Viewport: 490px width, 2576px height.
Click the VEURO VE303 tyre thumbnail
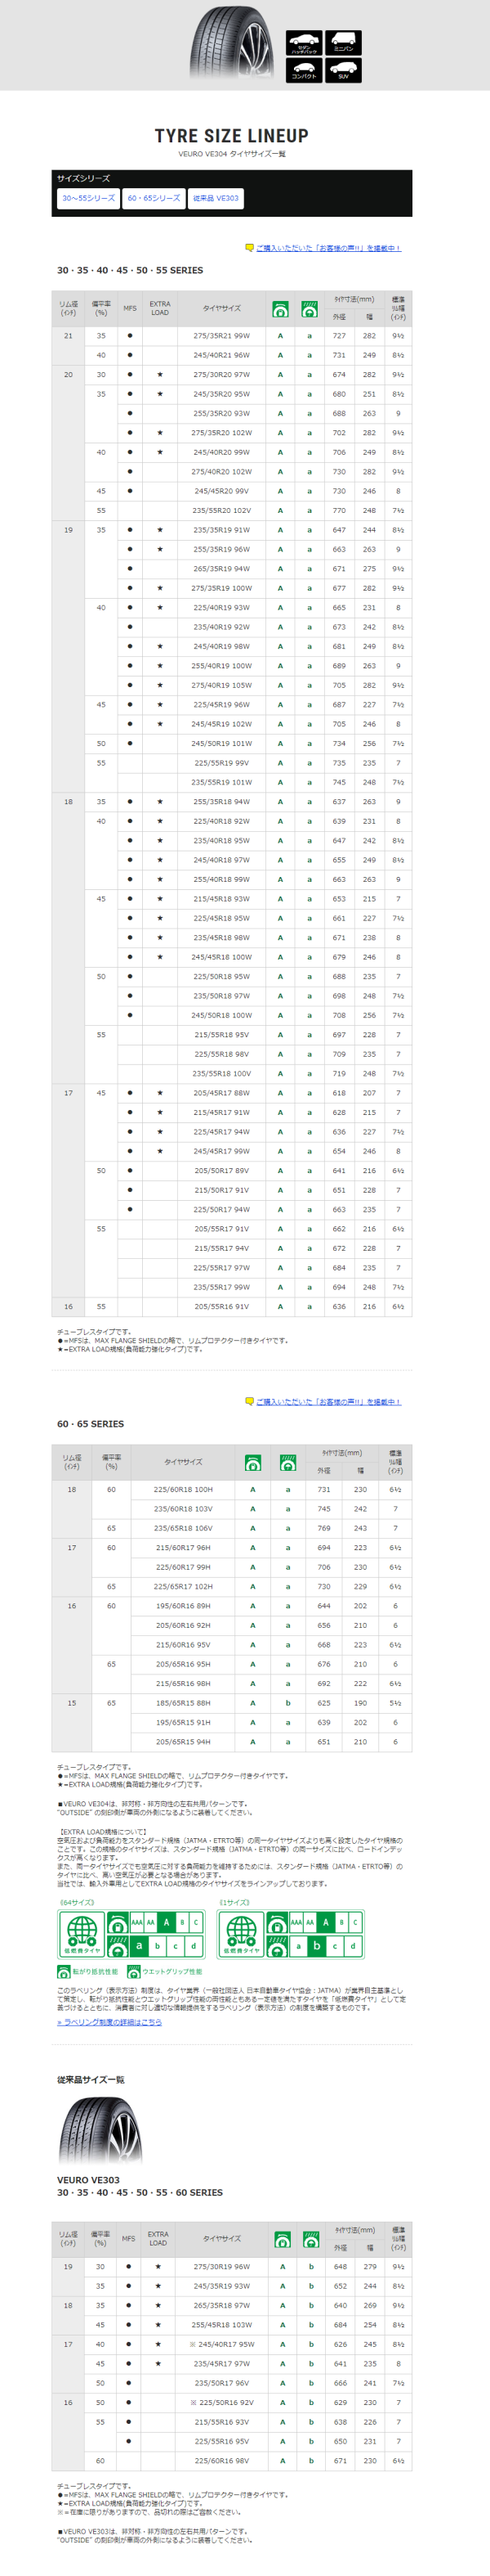click(x=100, y=2130)
